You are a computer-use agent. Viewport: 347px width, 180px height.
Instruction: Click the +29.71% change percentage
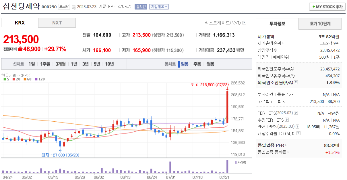click(x=55, y=49)
